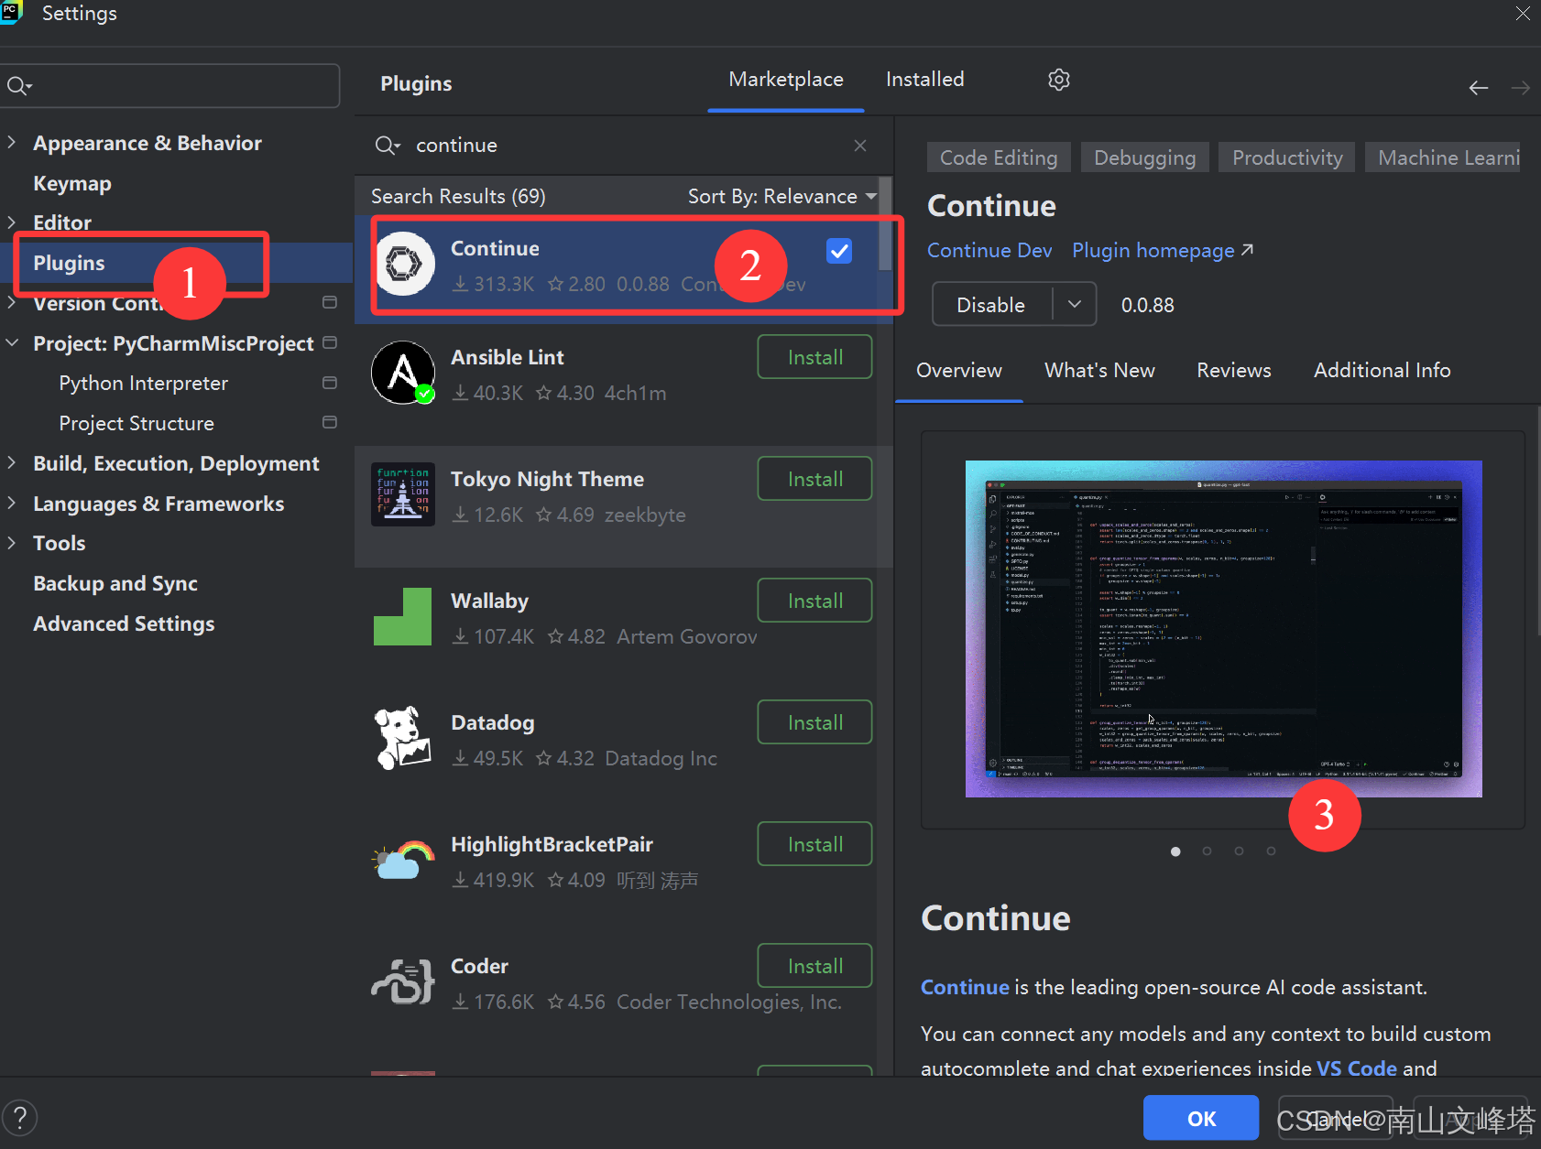The width and height of the screenshot is (1541, 1149).
Task: Click project-level icon beside Project: PyCharmMiscProject
Action: pyautogui.click(x=330, y=342)
